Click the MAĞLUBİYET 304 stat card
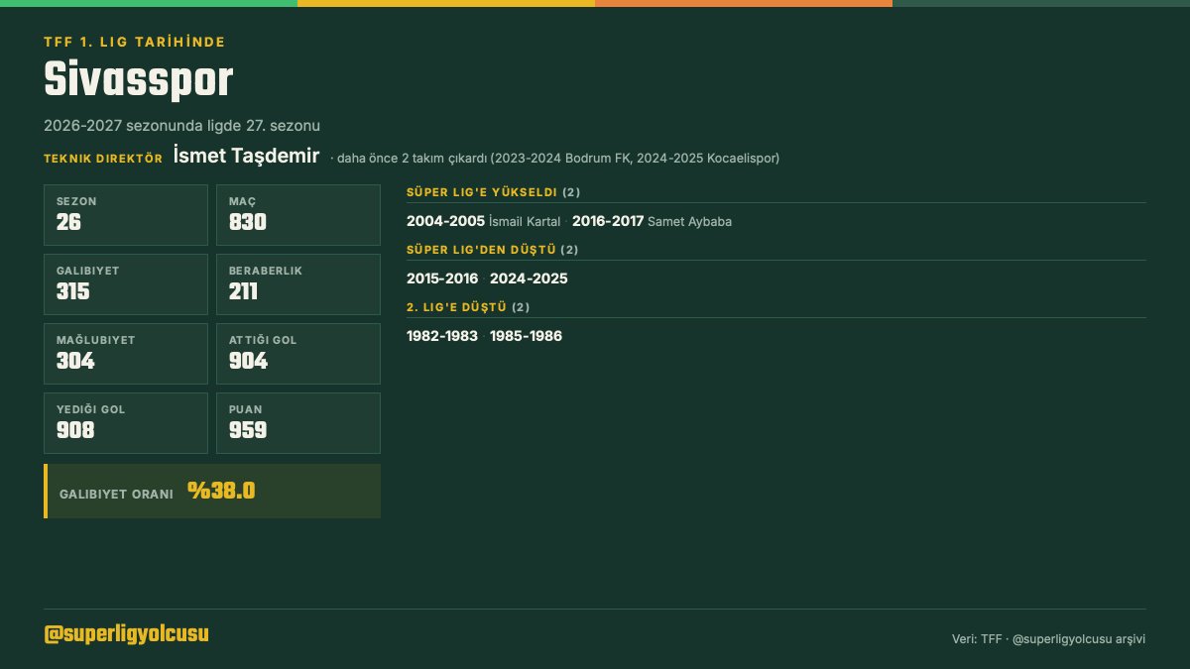Image resolution: width=1190 pixels, height=669 pixels. pos(126,354)
